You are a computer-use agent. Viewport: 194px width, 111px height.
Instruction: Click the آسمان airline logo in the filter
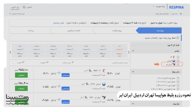174,61
